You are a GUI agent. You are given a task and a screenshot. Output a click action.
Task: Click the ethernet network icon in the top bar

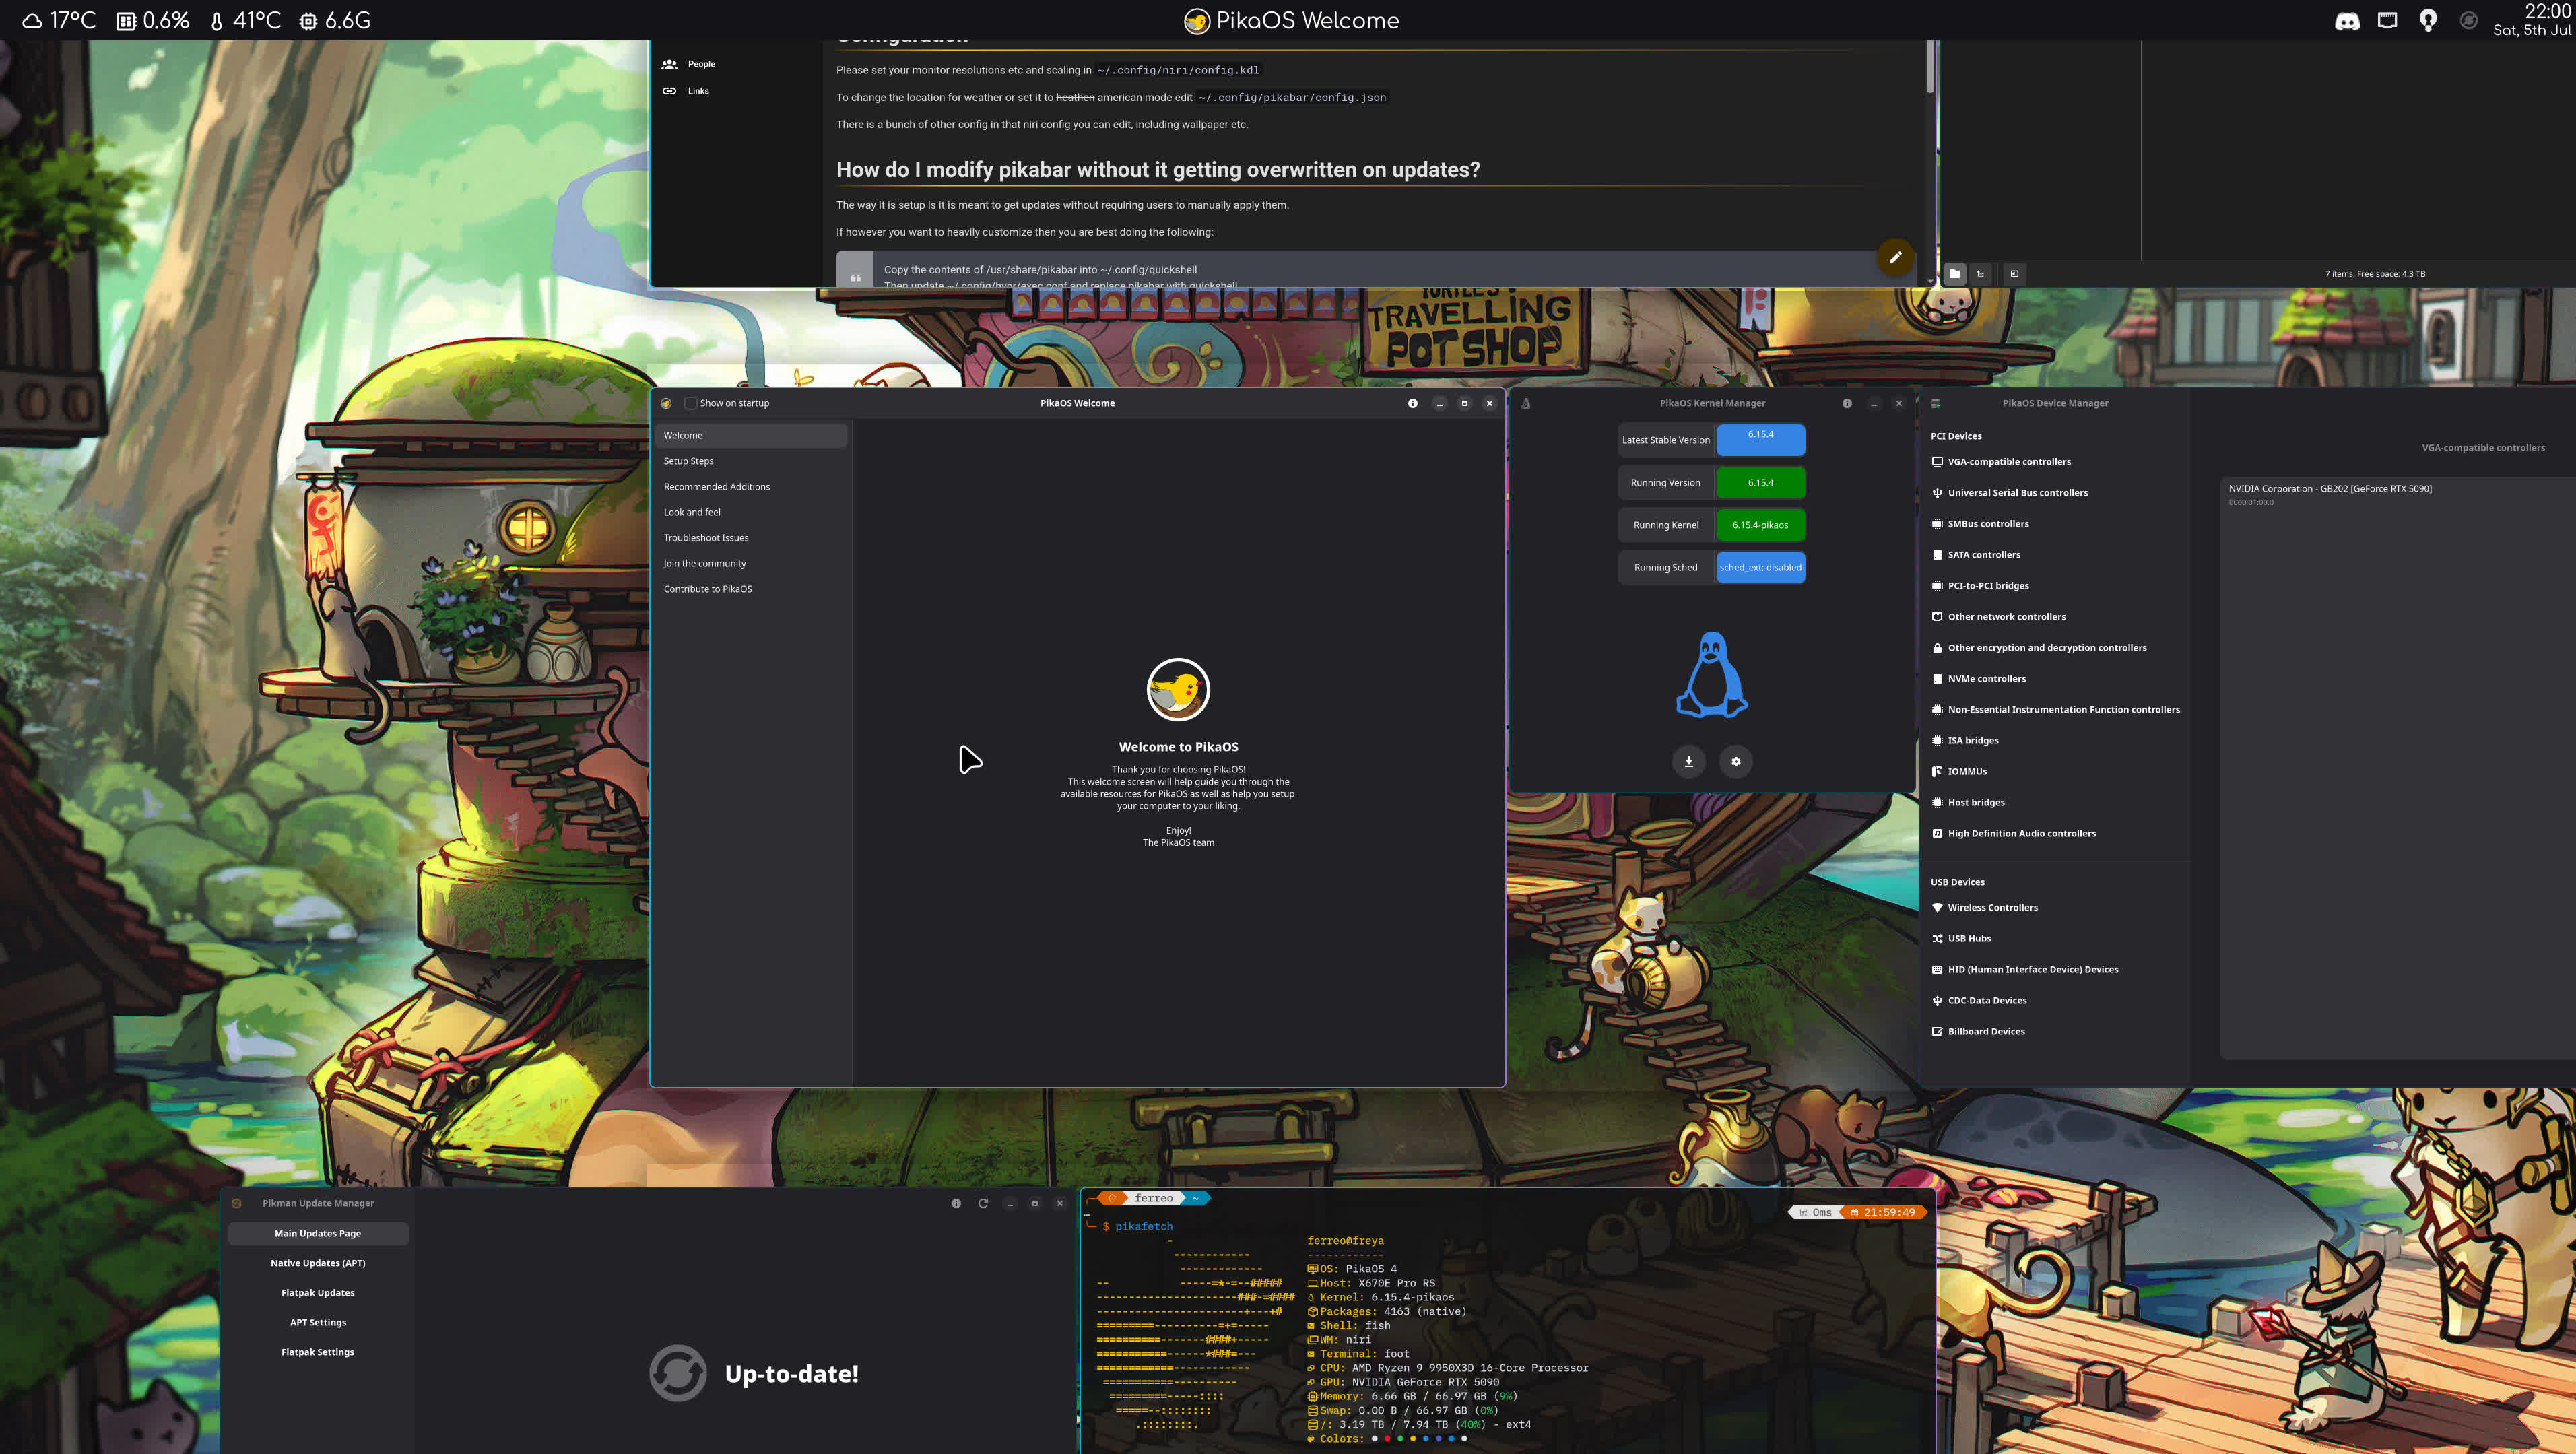(2387, 19)
